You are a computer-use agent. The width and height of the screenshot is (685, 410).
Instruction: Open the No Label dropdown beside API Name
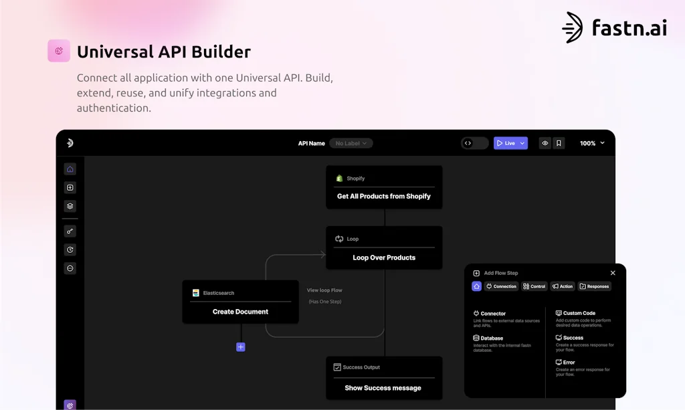pos(351,142)
